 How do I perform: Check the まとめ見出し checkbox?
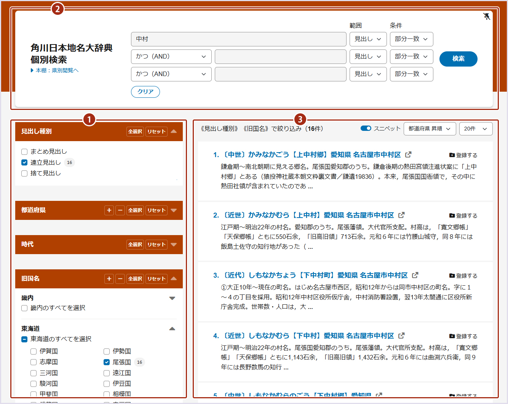coord(24,152)
